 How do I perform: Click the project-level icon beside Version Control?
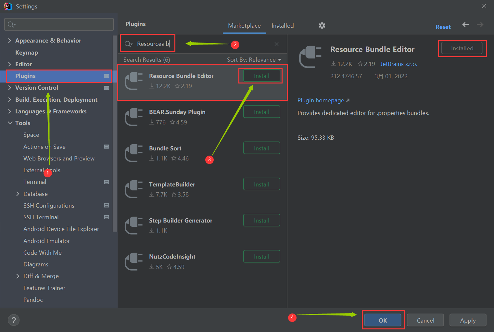[106, 88]
